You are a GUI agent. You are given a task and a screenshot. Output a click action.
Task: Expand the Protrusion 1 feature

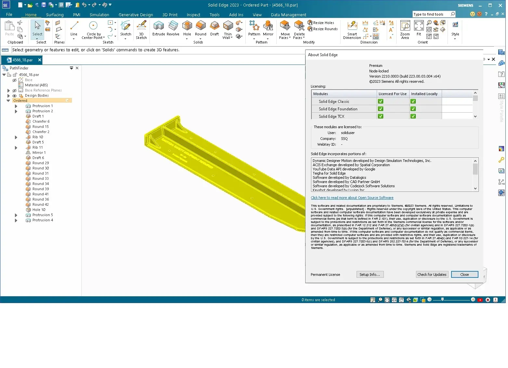tap(16, 106)
